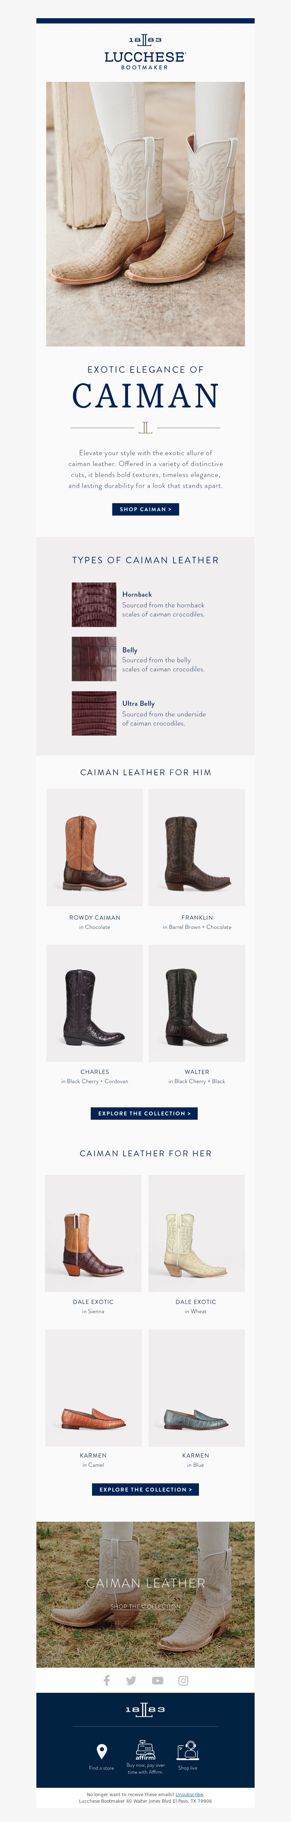
Task: Click the Shop live icon
Action: [188, 1750]
